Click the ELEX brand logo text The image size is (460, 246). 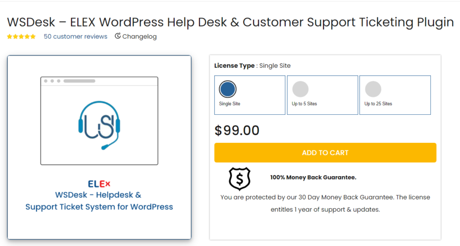tap(99, 184)
